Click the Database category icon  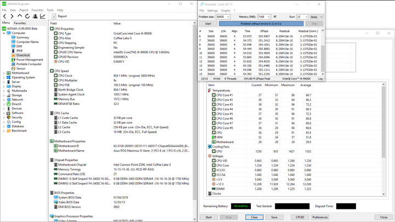(9, 126)
